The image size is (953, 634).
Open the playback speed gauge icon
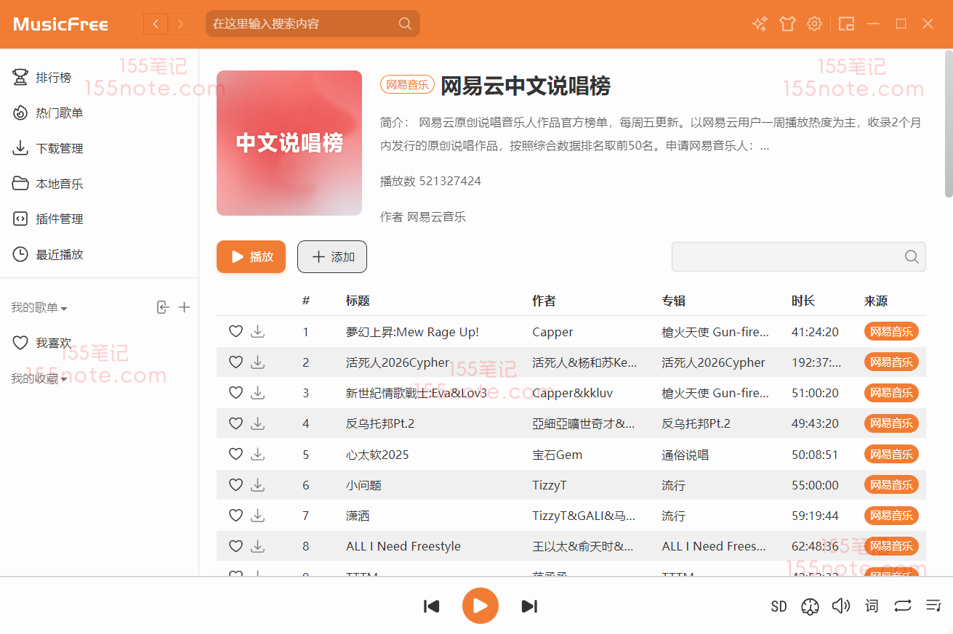point(810,606)
